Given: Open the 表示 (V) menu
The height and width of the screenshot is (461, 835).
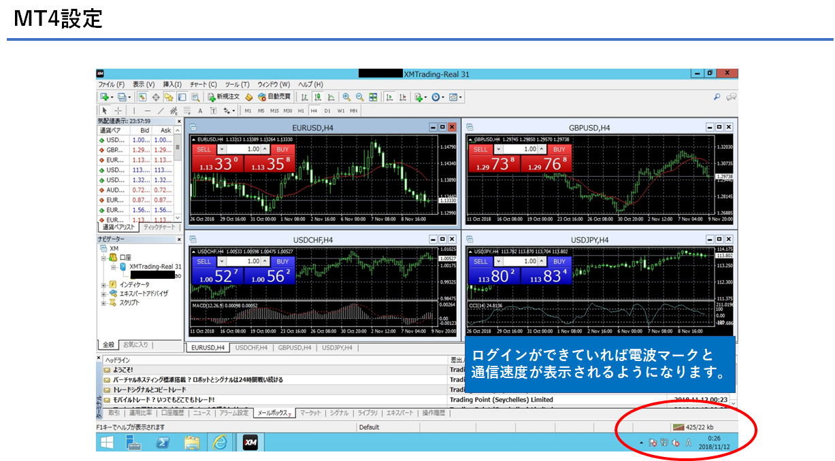Looking at the screenshot, I should click(144, 84).
